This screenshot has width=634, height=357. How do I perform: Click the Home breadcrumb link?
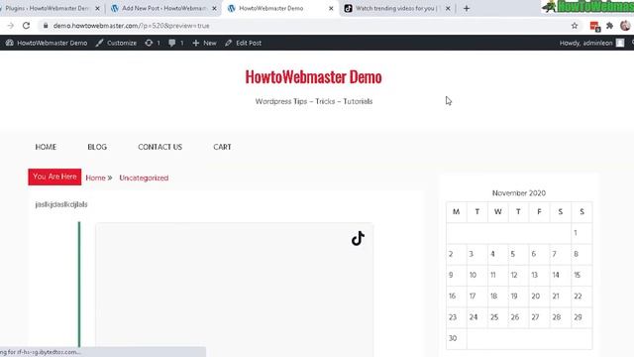[95, 178]
